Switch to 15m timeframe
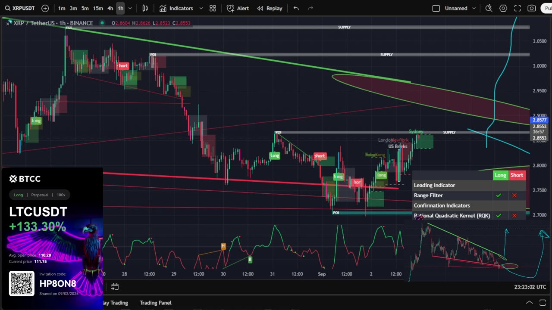The image size is (552, 310). (x=98, y=8)
